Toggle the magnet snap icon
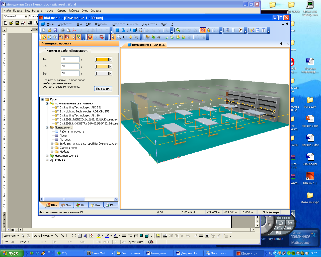321x257 pixels. pyautogui.click(x=90, y=37)
